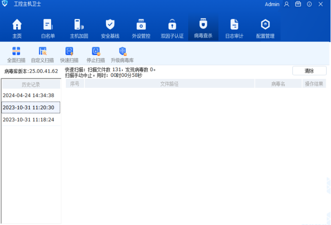
Task: Go to 主机加固 host hardening
Action: (x=79, y=28)
